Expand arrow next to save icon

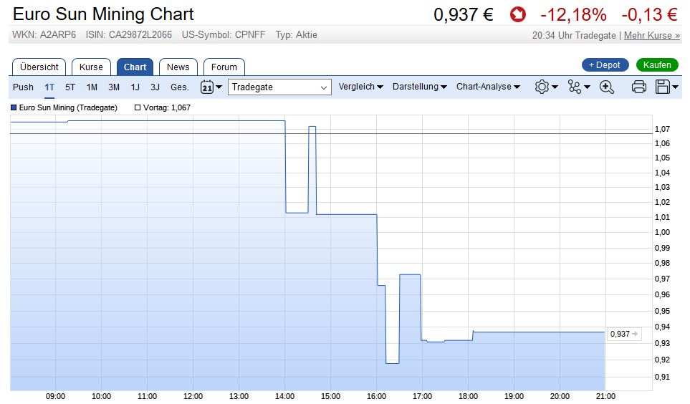pos(675,87)
